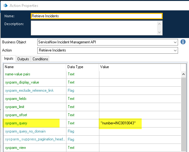Click the Blue Prism icon in title bar
The height and width of the screenshot is (152, 189).
[x=5, y=5]
